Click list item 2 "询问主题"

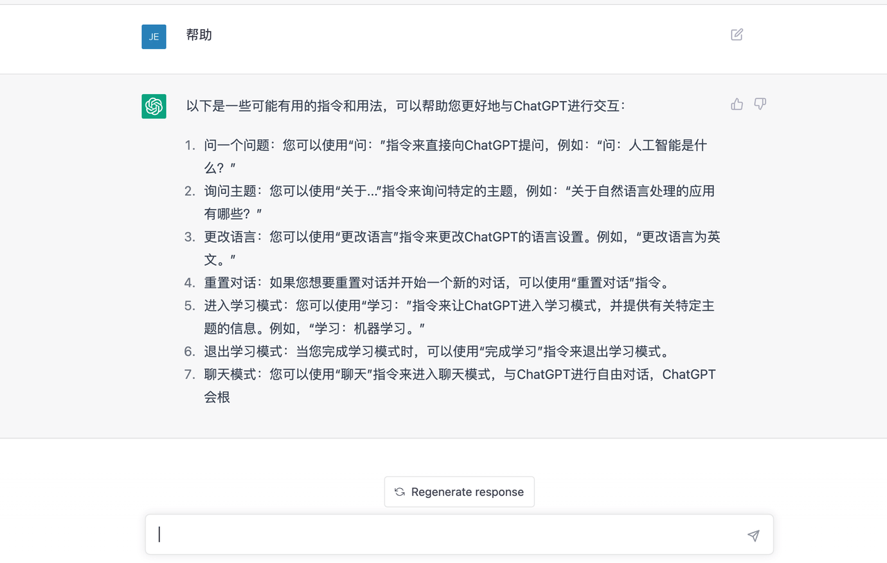(459, 202)
